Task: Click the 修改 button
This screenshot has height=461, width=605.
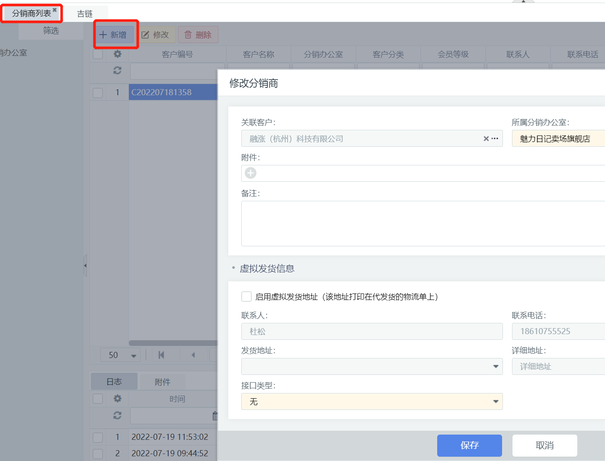Action: click(156, 35)
